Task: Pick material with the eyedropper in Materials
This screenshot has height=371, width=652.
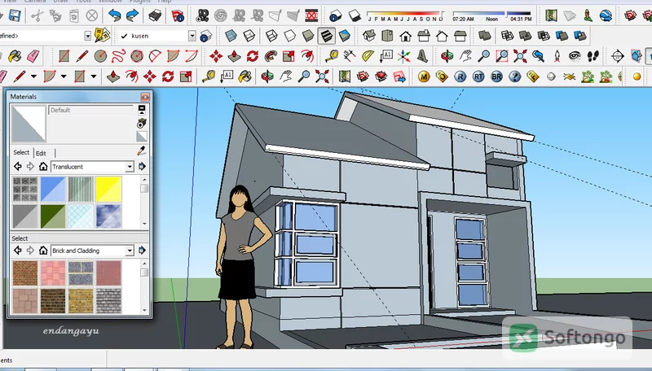Action: coord(141,151)
